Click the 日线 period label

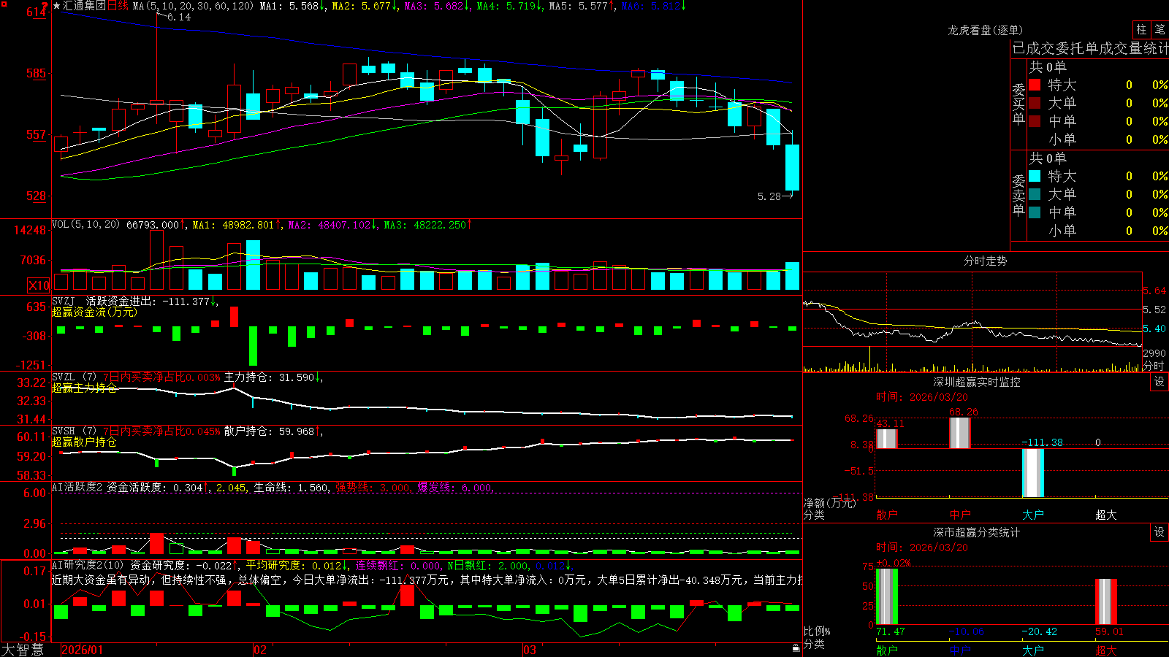(118, 6)
